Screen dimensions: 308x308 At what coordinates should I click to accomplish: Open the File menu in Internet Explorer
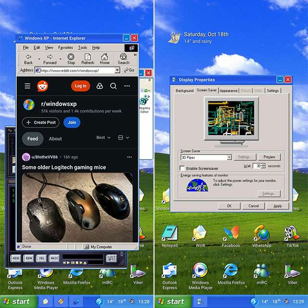26,48
